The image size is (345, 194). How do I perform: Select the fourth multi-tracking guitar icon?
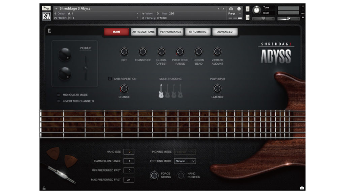coord(180,91)
